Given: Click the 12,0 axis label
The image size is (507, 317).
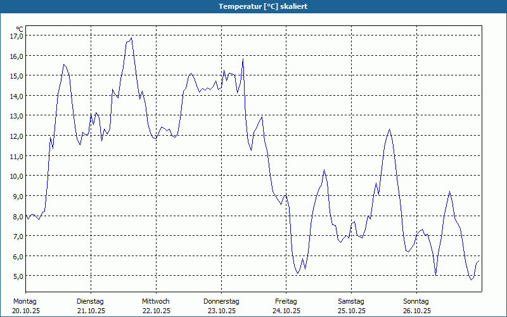Looking at the screenshot, I should pyautogui.click(x=17, y=136).
